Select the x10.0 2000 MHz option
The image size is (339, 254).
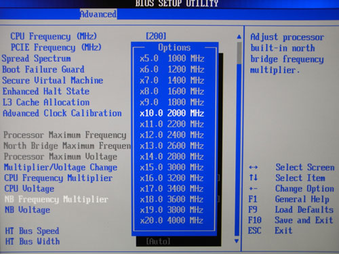[172, 113]
